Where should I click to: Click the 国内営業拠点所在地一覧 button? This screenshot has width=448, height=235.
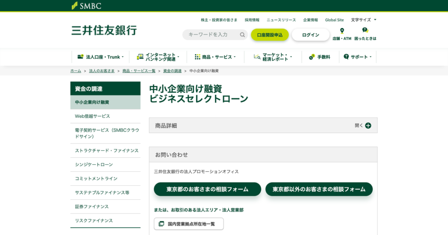click(x=189, y=224)
